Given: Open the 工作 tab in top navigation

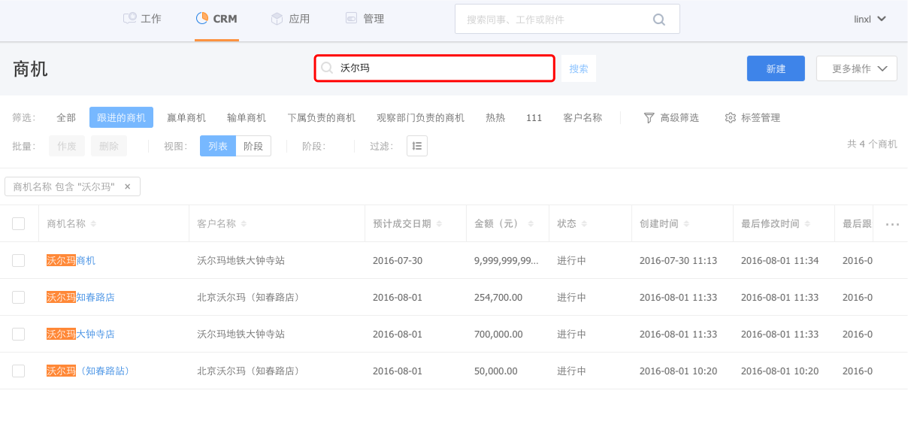Looking at the screenshot, I should [x=142, y=19].
